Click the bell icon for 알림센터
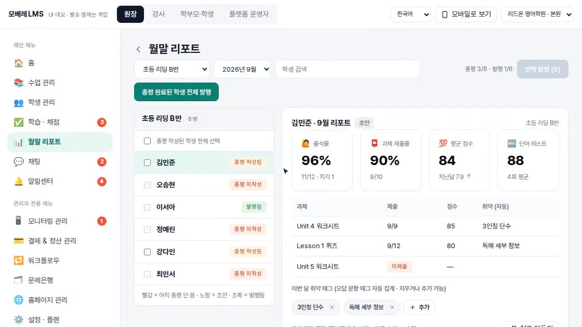 [18, 181]
